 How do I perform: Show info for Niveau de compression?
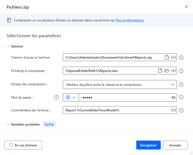pyautogui.click(x=181, y=84)
